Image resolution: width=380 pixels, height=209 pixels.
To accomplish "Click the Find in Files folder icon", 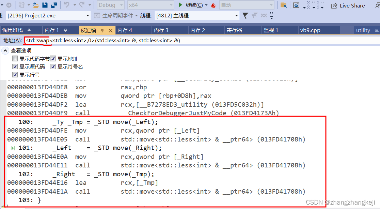I will click(x=284, y=5).
